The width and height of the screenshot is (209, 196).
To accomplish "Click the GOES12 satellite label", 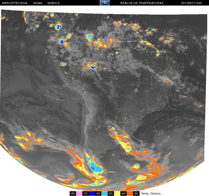I will [x=53, y=3].
